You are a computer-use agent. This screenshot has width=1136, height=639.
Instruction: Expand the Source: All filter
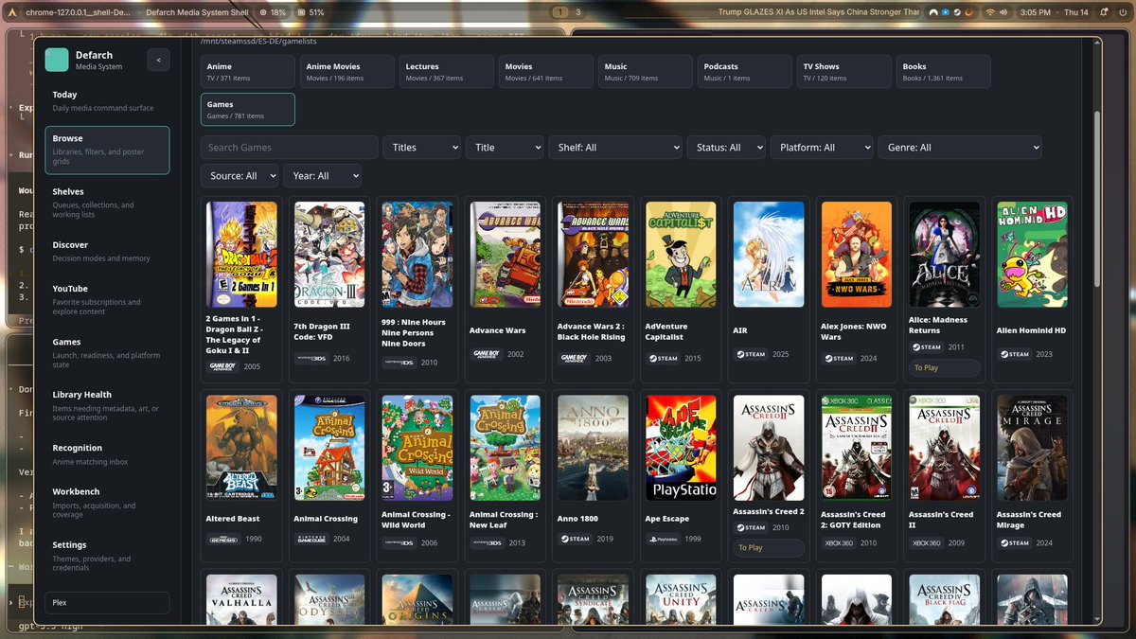point(240,176)
